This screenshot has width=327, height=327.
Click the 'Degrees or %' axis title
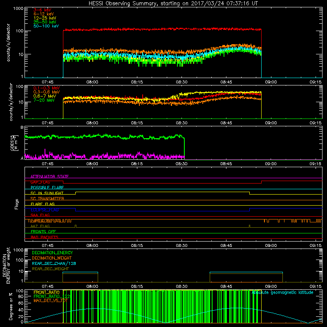(11, 306)
